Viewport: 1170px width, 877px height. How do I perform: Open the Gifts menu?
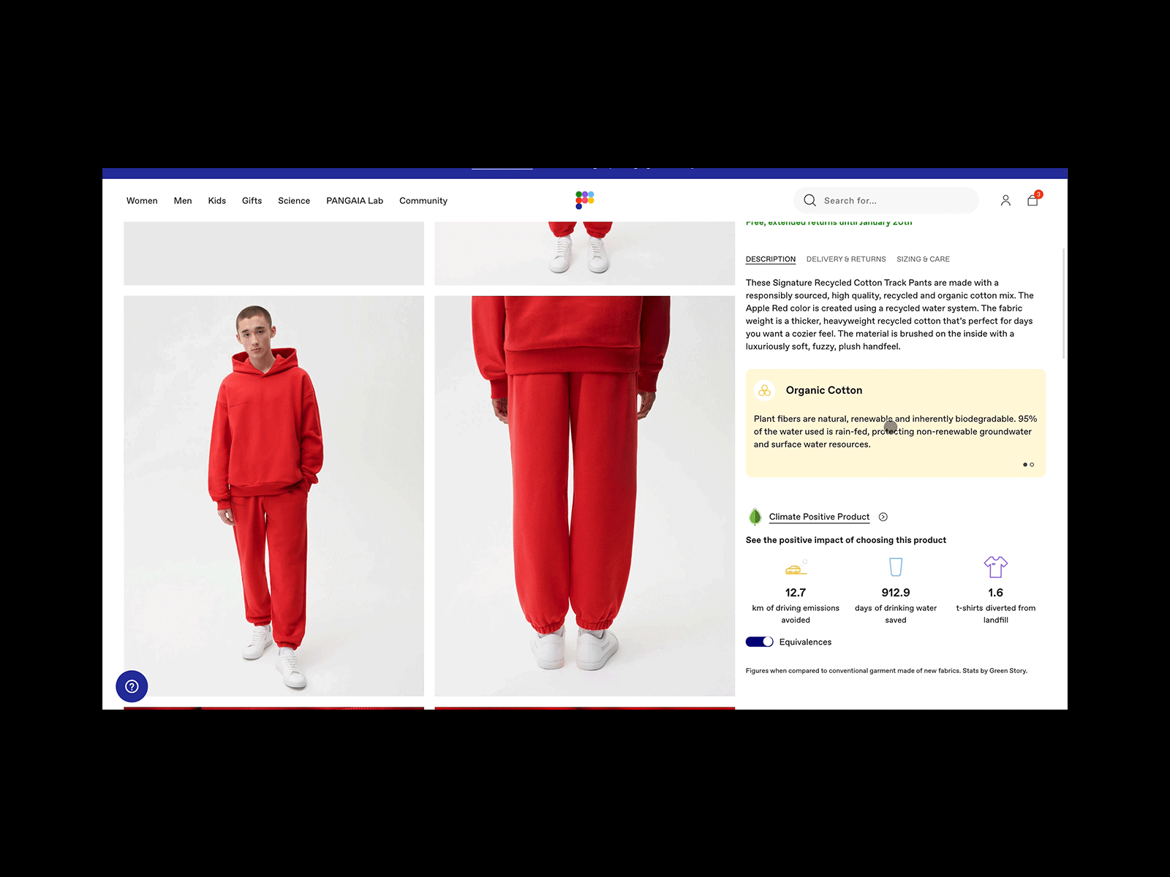(x=252, y=201)
